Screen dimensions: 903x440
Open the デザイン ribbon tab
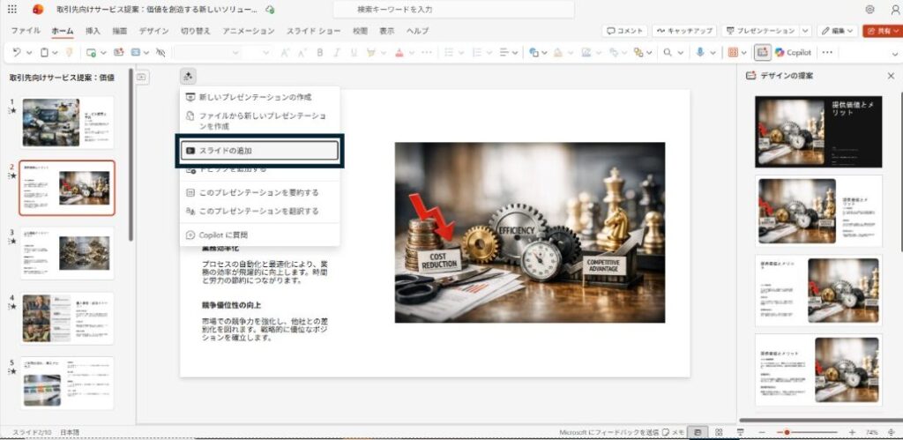pos(153,31)
